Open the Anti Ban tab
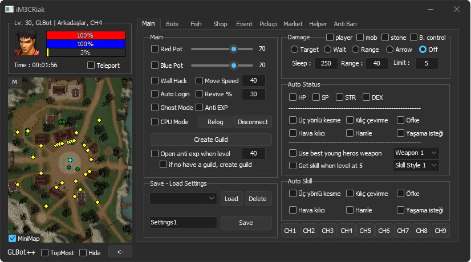 click(345, 24)
